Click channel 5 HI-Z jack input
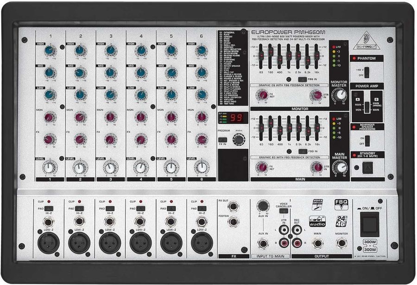 point(171,222)
